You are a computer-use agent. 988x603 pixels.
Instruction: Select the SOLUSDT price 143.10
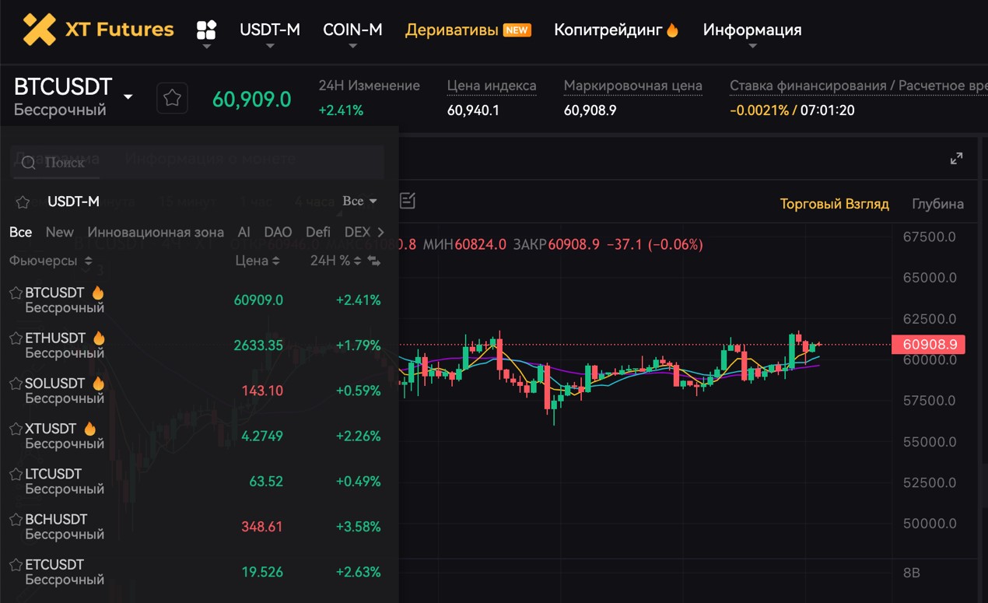(x=262, y=391)
